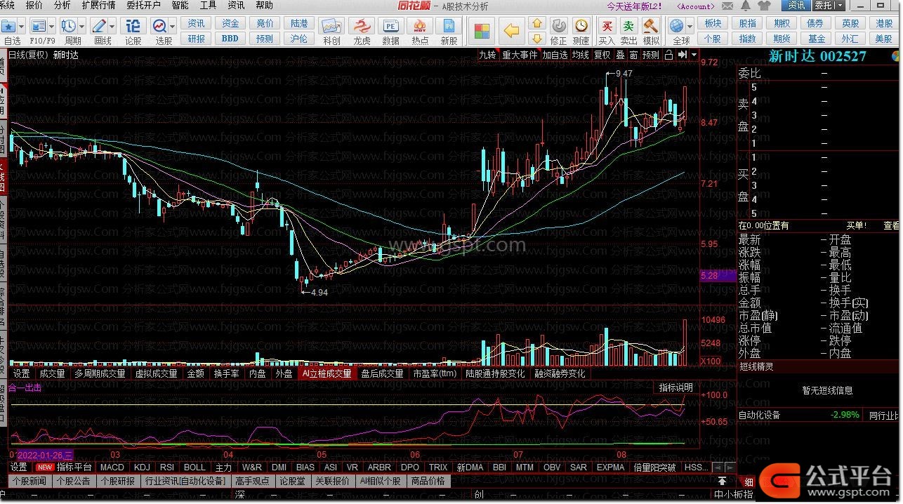903x504 pixels.
Task: Click the 资讯 news toolbar button
Action: (197, 24)
